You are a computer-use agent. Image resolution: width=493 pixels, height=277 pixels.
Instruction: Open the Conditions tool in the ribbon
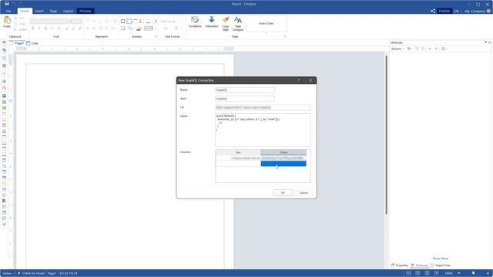point(195,22)
